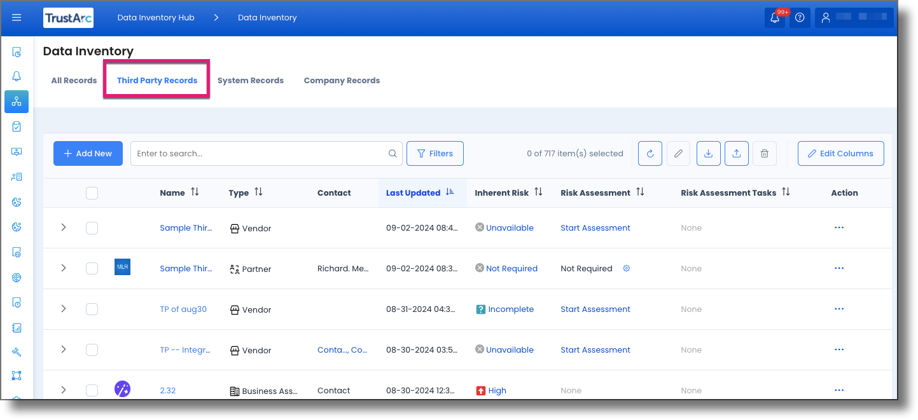Expand the first Sample Third record row
918x420 pixels.
pos(62,227)
